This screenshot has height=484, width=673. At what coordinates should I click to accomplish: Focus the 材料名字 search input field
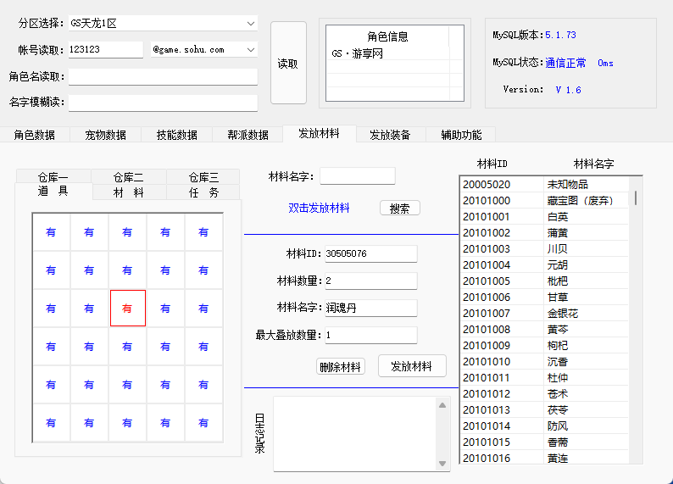click(x=357, y=176)
